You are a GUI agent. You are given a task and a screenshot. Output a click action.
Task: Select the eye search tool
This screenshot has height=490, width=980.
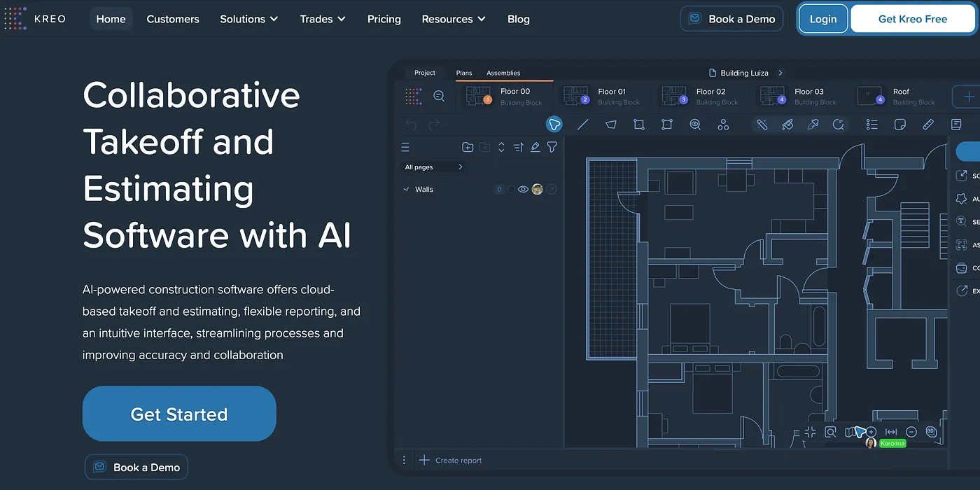[x=695, y=125]
